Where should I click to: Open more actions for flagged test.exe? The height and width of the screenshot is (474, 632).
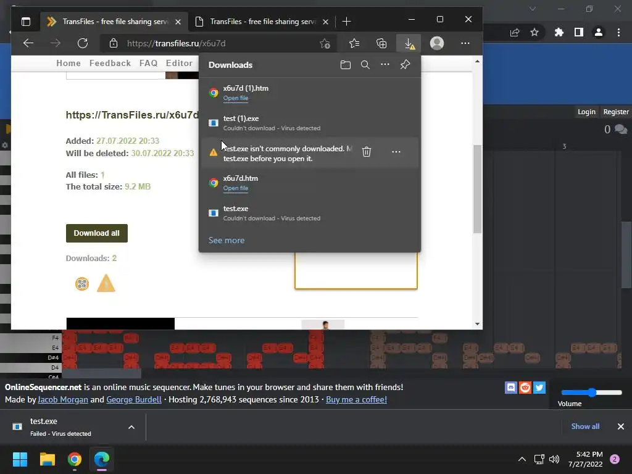[x=396, y=152]
